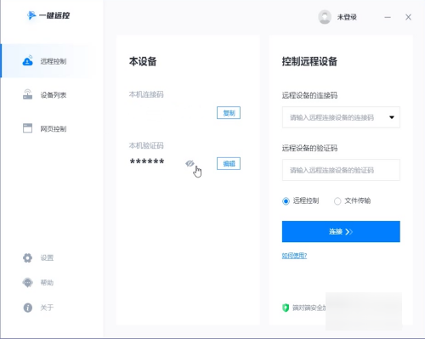Click the green security shield icon
This screenshot has width=425, height=339.
(286, 308)
